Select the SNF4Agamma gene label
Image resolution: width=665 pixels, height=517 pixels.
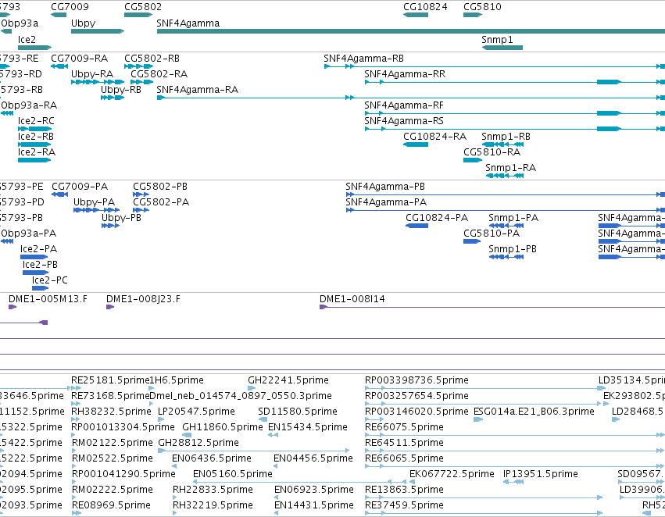pyautogui.click(x=188, y=23)
